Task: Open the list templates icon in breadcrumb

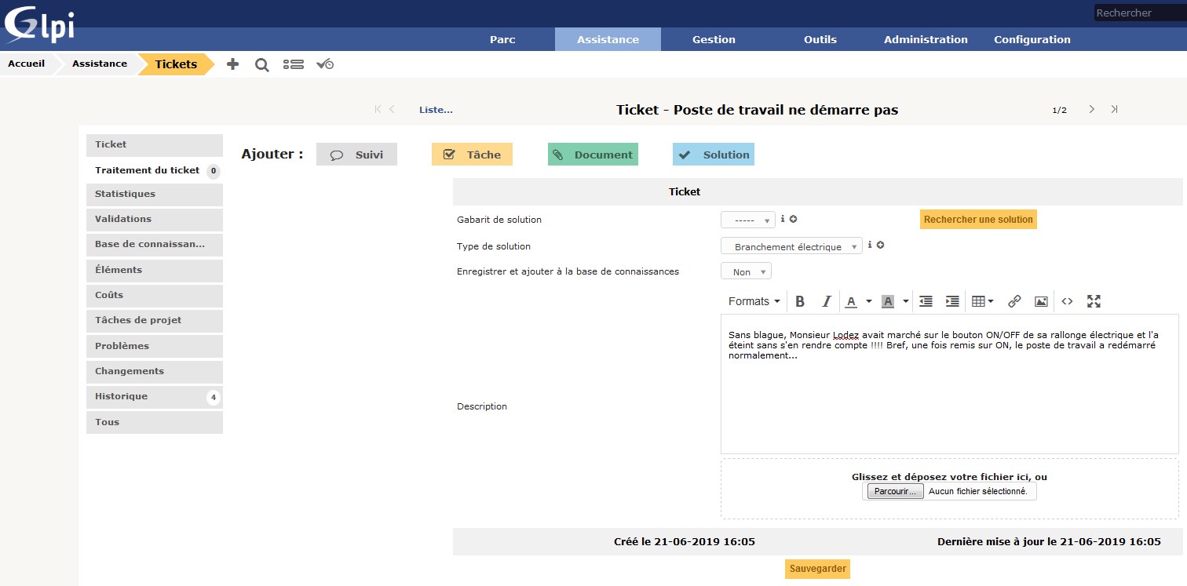Action: pyautogui.click(x=294, y=64)
